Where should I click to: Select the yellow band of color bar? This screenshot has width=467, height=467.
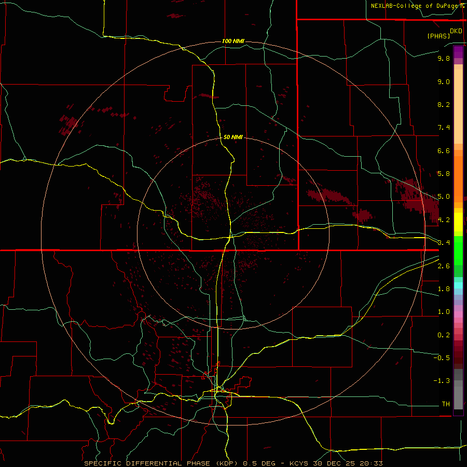click(x=458, y=222)
